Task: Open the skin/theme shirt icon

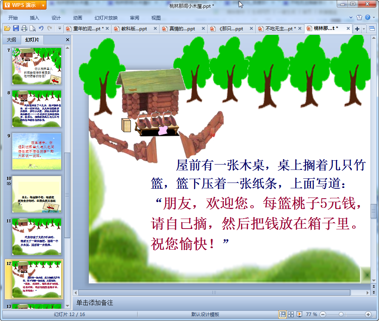Action: [359, 17]
